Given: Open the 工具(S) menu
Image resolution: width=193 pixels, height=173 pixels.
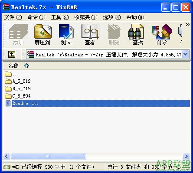Looking at the screenshot, I should pyautogui.click(x=60, y=17).
